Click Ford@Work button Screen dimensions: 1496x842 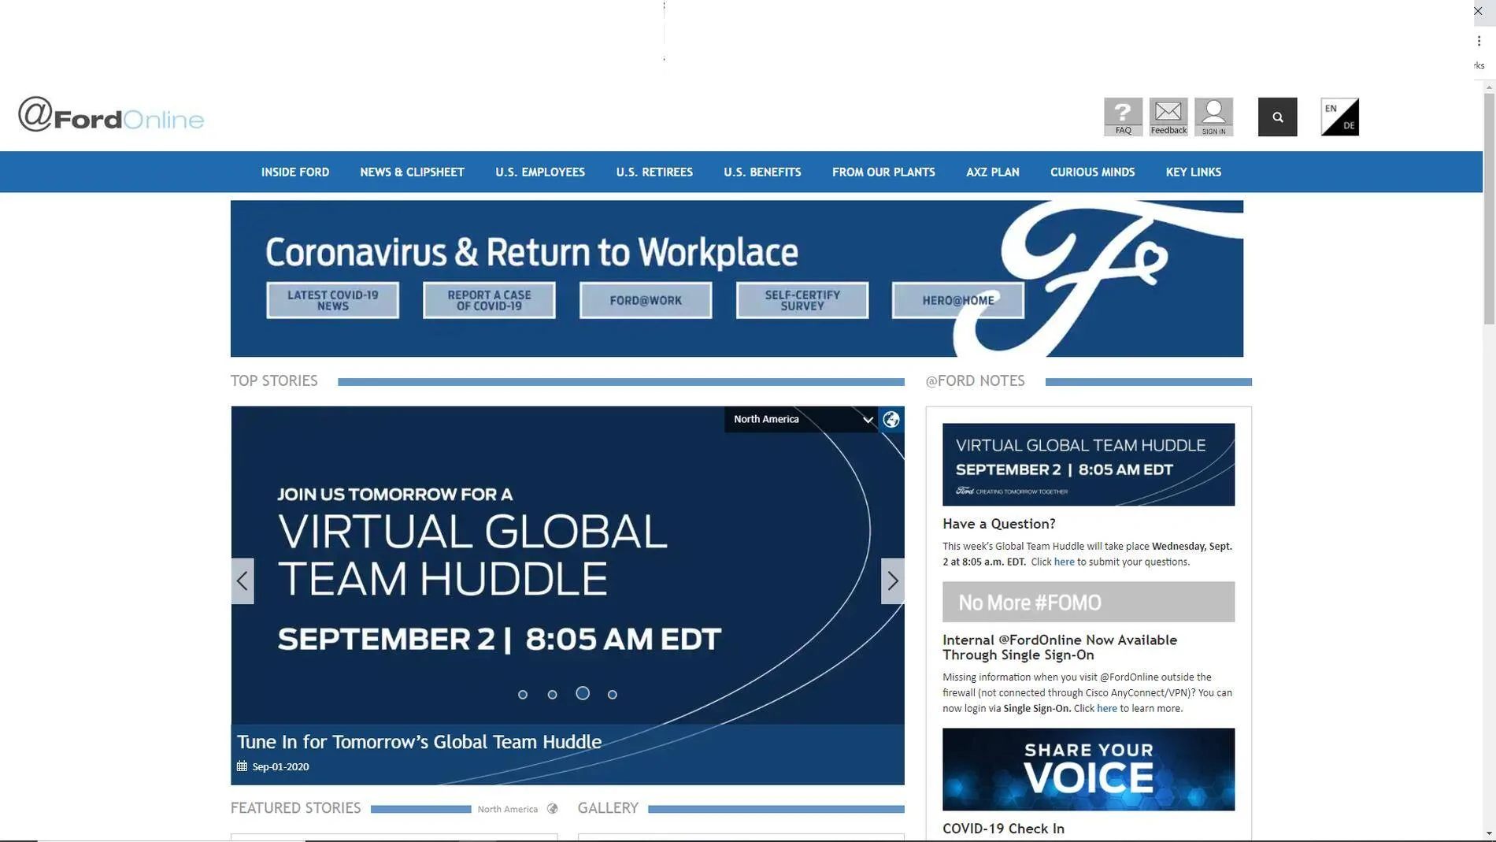[646, 300]
